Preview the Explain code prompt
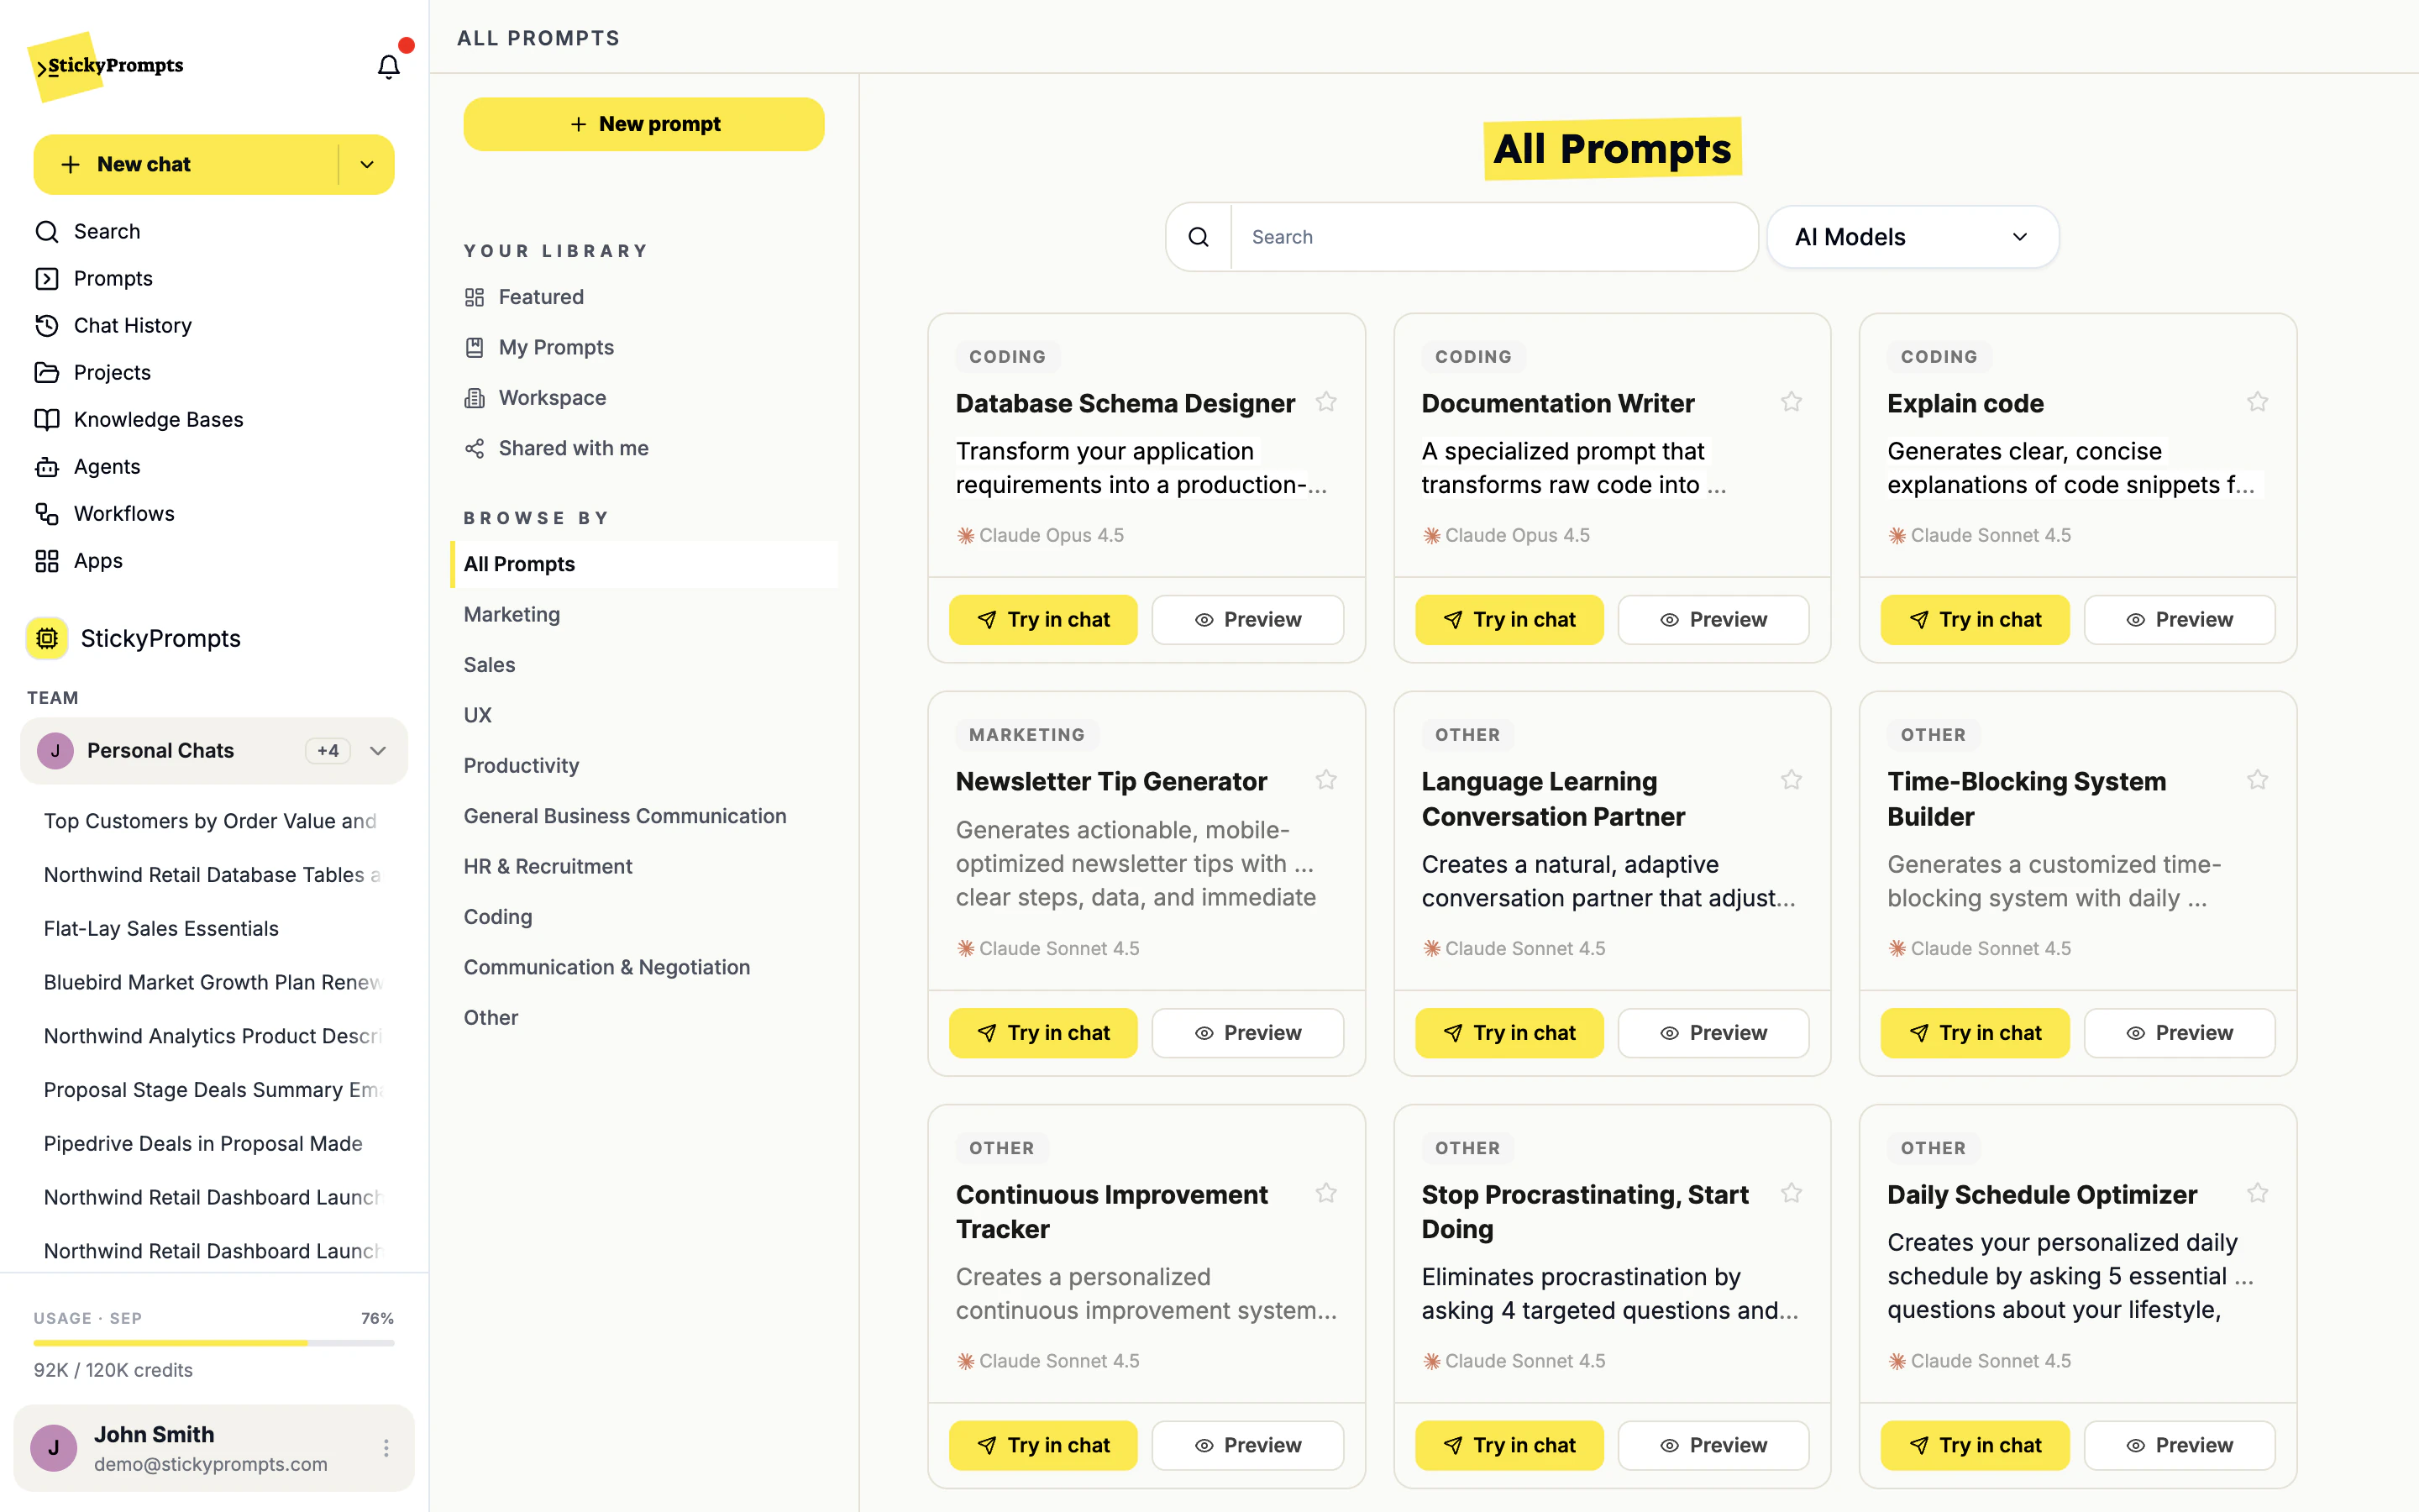Viewport: 2419px width, 1512px height. tap(2179, 620)
